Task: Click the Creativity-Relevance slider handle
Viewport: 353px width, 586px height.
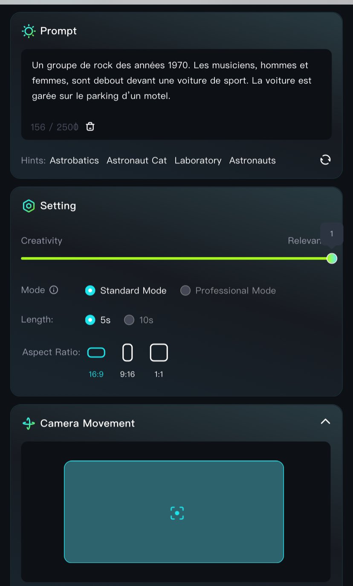Action: click(x=332, y=258)
